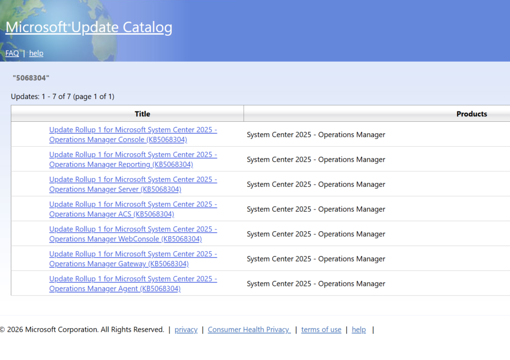Open the terms of use link
This screenshot has width=510, height=360.
[x=321, y=330]
